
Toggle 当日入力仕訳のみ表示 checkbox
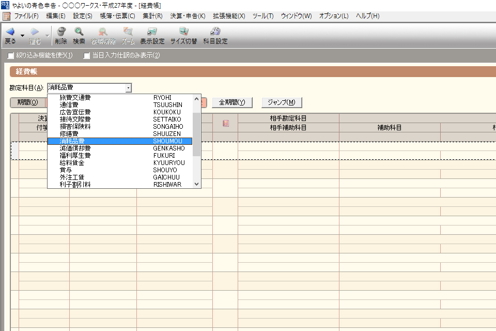tap(87, 56)
